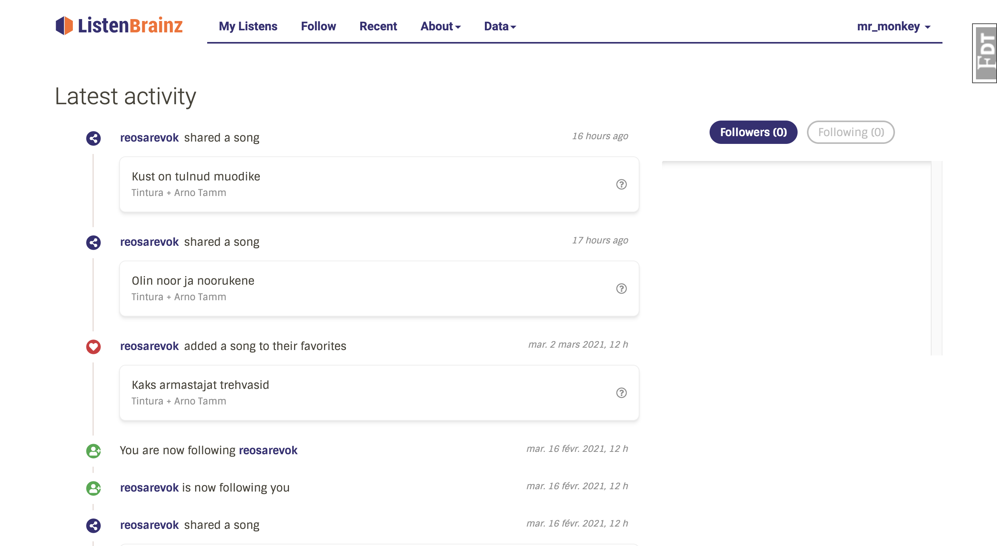Expand the About dropdown menu
Image resolution: width=997 pixels, height=546 pixels.
pos(440,26)
